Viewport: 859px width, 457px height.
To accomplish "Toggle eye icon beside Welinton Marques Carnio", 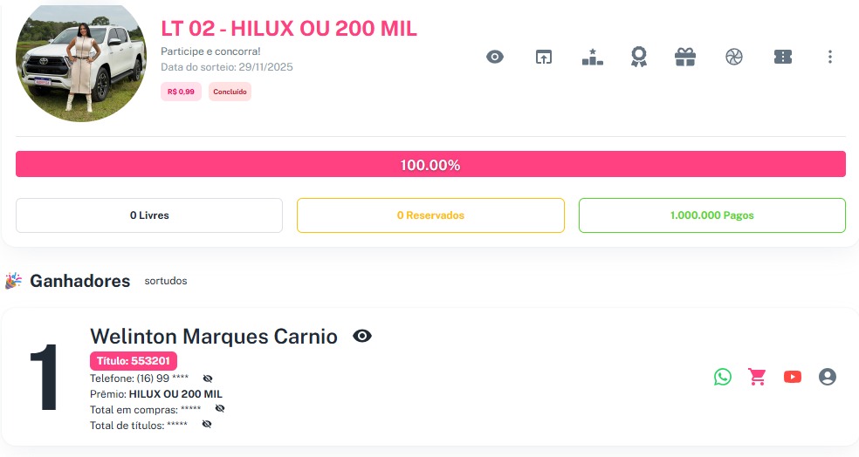I will click(362, 336).
